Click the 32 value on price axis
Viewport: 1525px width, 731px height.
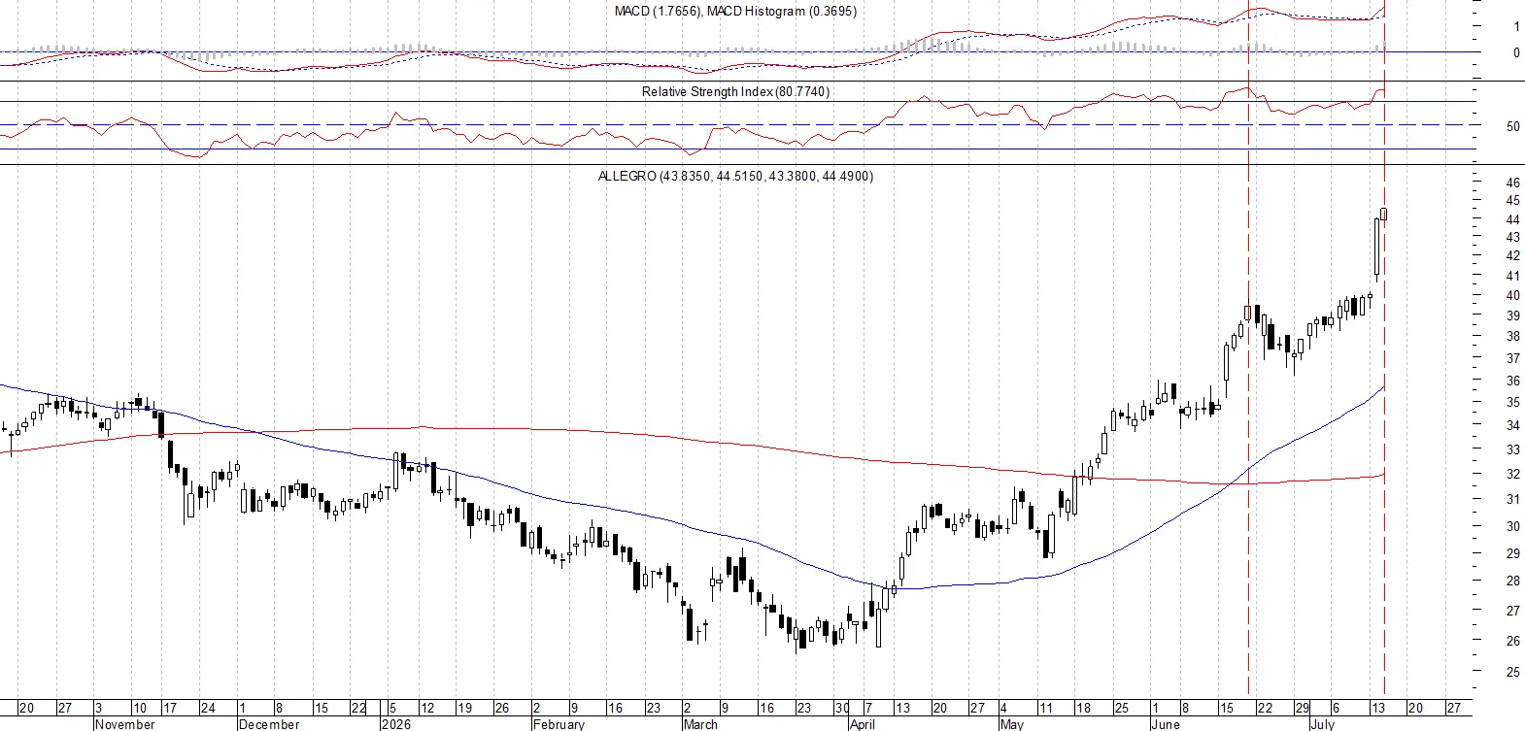(x=1512, y=475)
